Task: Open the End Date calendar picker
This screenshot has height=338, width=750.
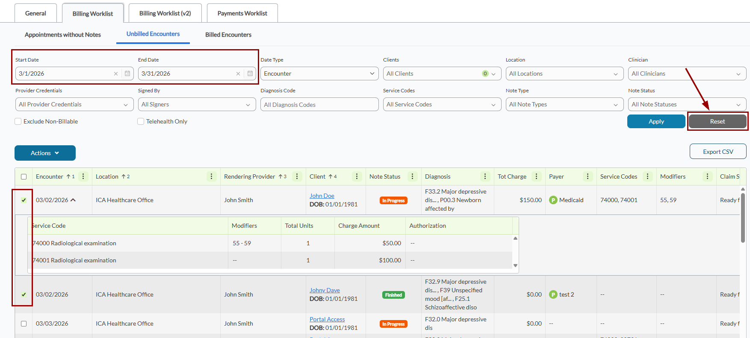Action: (x=250, y=73)
